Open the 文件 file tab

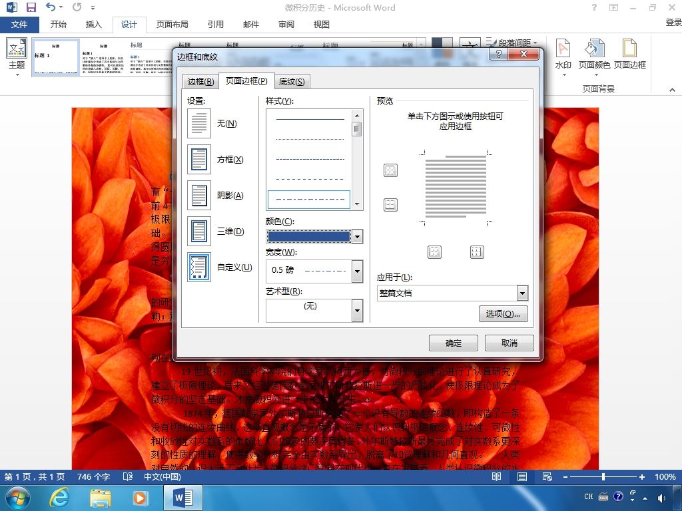coord(19,25)
